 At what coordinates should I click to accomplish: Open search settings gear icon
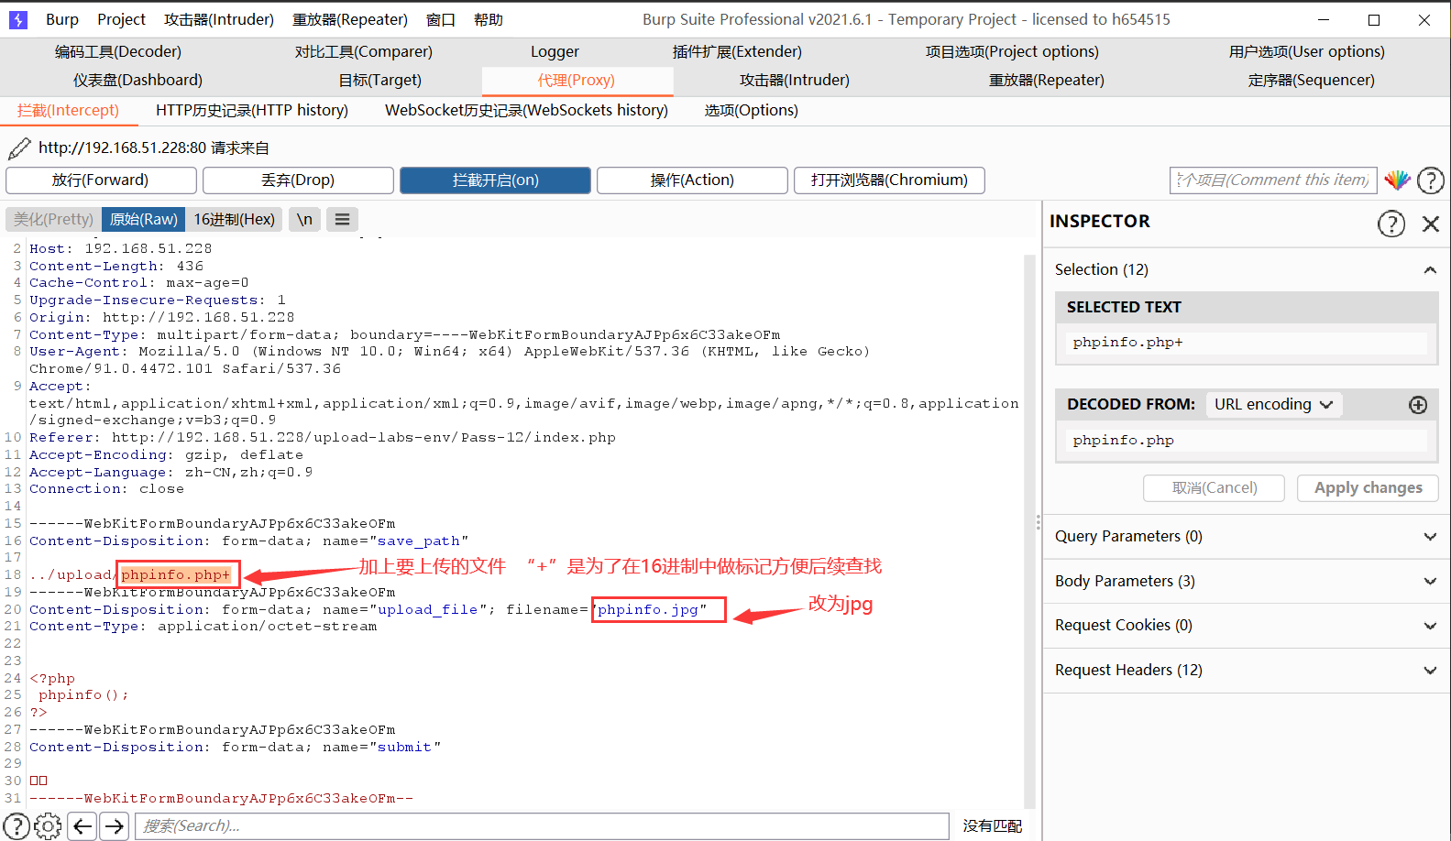click(48, 826)
